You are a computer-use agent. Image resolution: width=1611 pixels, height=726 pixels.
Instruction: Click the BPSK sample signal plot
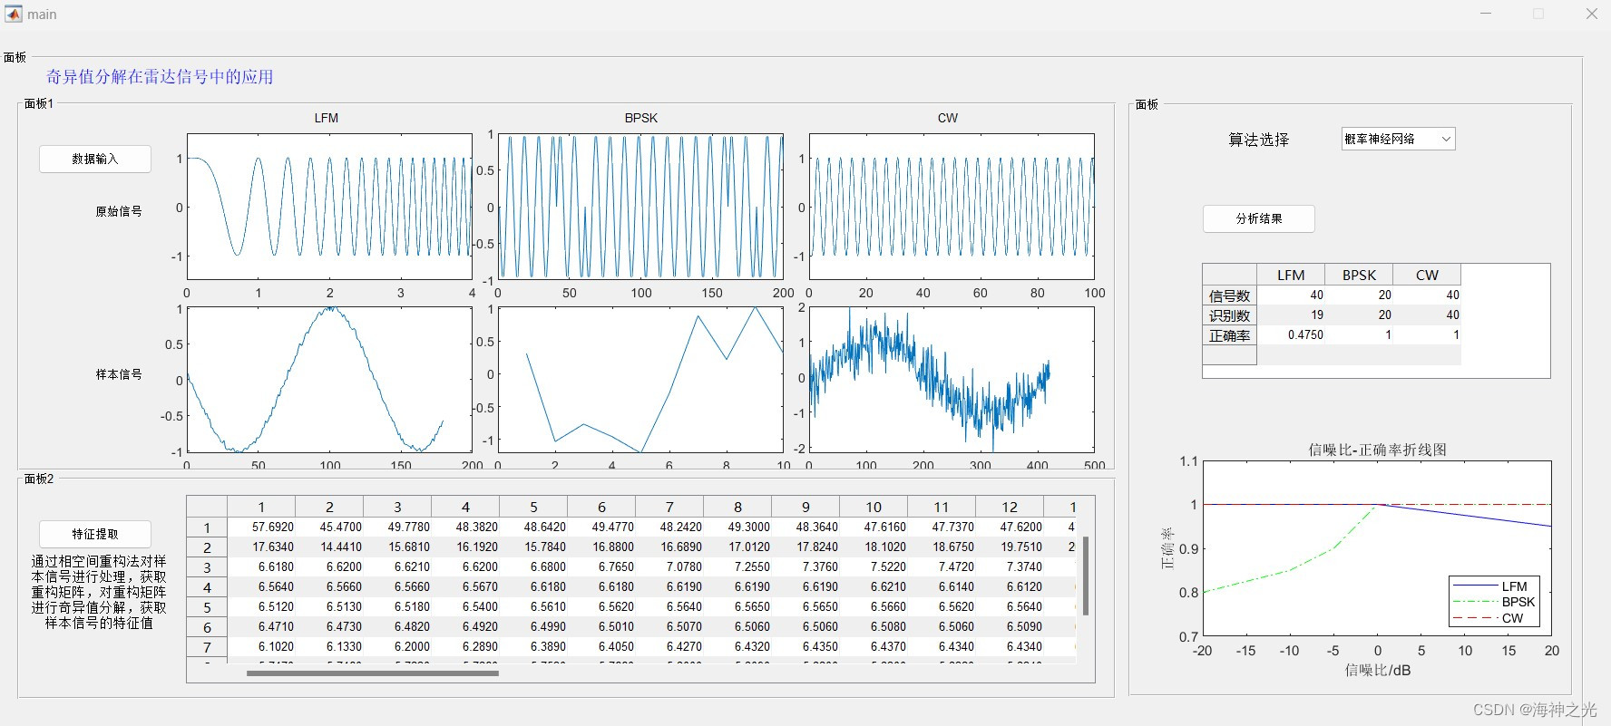[x=640, y=380]
